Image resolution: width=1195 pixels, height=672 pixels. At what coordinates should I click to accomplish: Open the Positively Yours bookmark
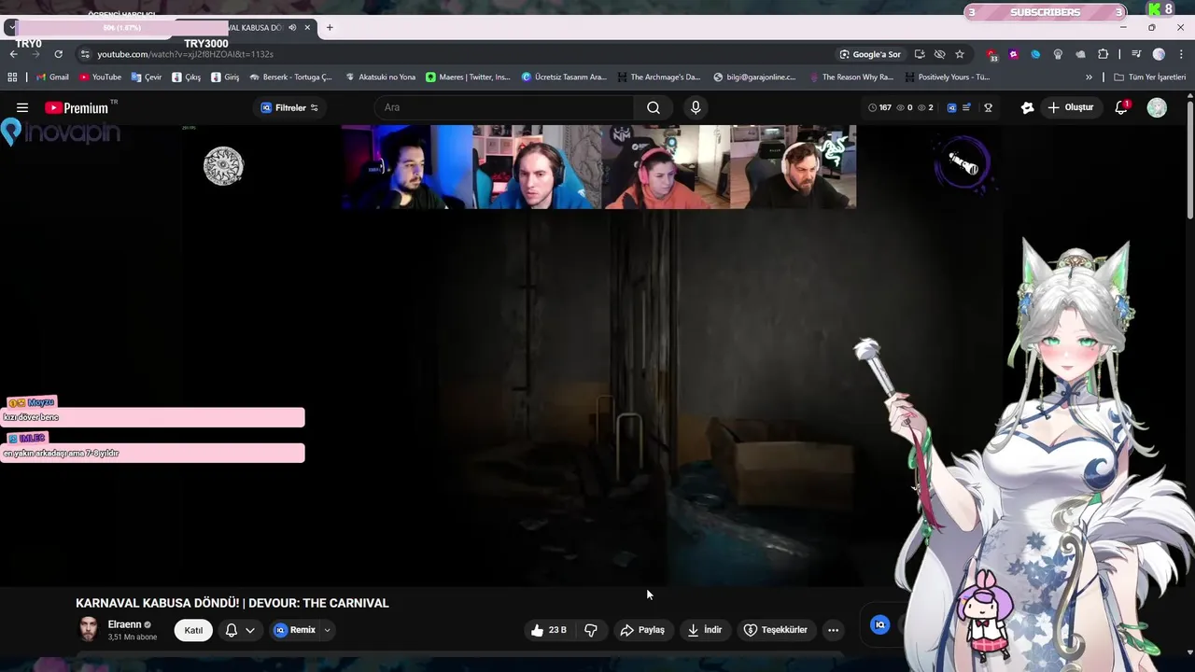[x=947, y=77]
